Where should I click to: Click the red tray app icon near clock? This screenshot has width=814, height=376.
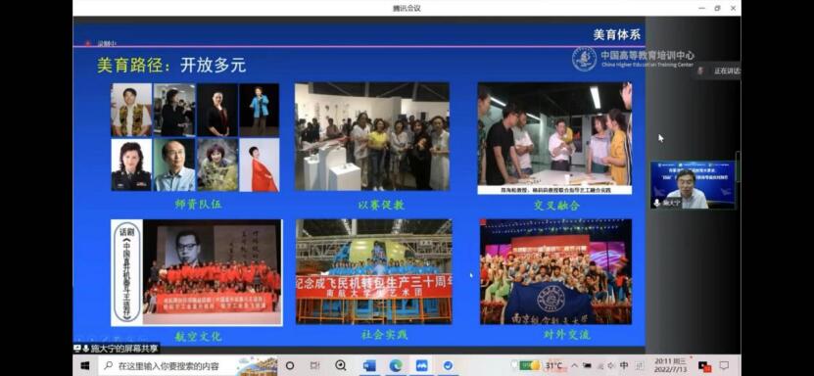pyautogui.click(x=704, y=366)
